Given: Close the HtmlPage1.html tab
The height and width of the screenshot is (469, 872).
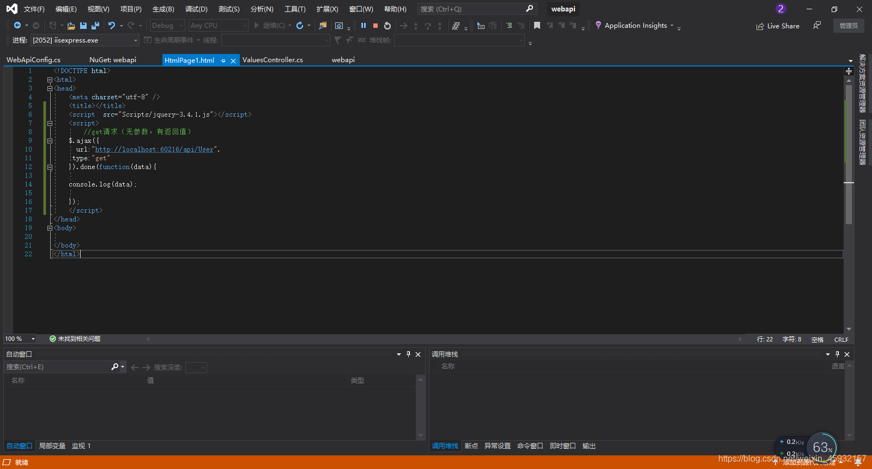Looking at the screenshot, I should 233,61.
